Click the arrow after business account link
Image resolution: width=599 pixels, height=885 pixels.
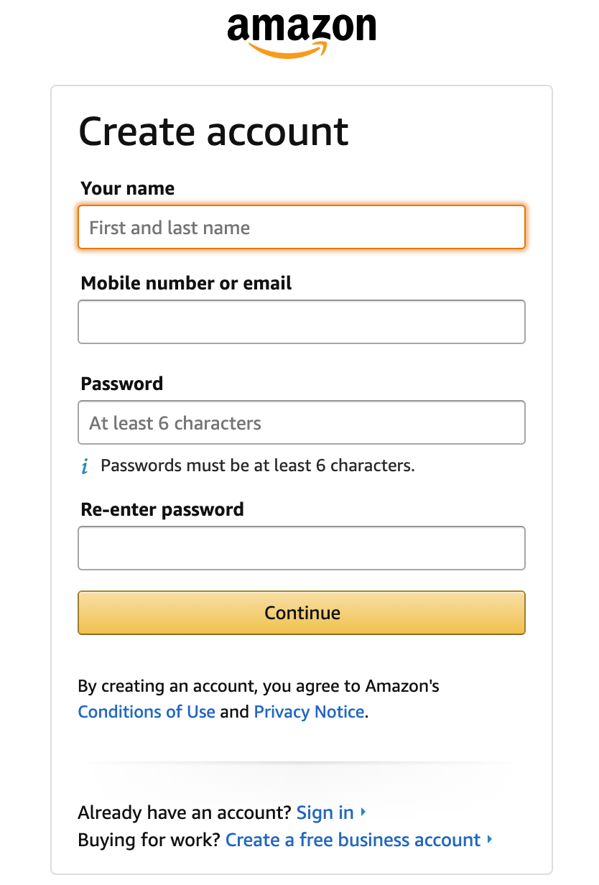coord(490,839)
